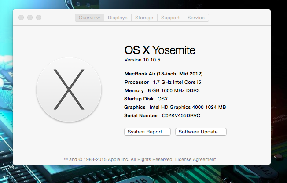Close the About This Mac window
Viewport: 287px width, 183px height.
coord(21,18)
